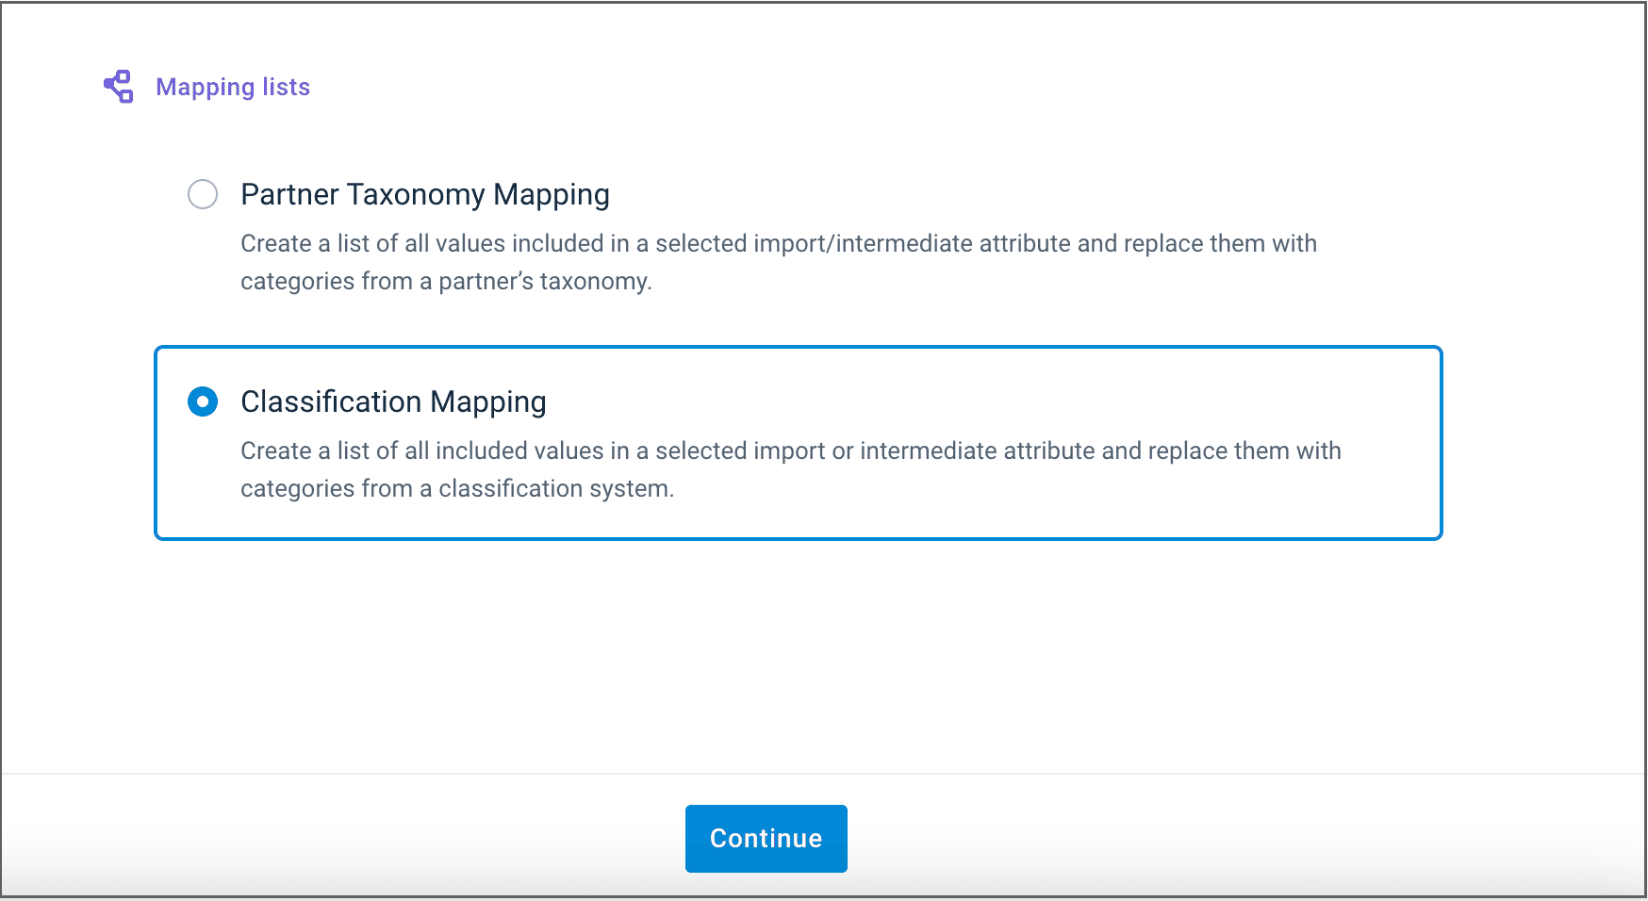Click the word 'lists' in the Mapping lists header

pos(286,87)
